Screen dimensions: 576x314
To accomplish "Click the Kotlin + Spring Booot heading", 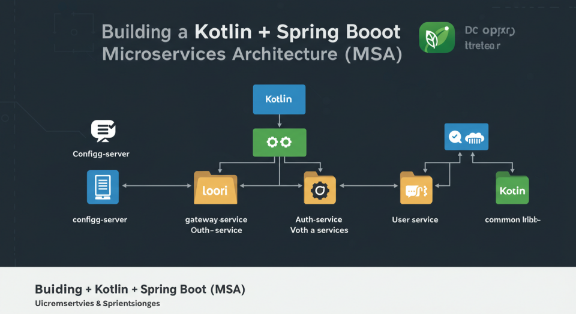I will click(298, 32).
